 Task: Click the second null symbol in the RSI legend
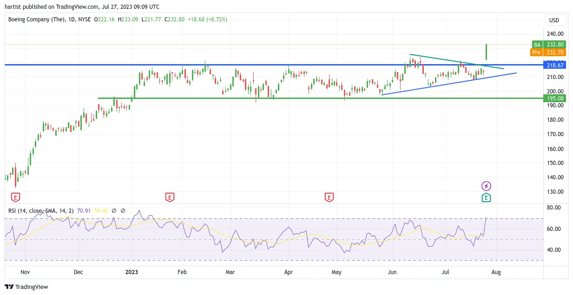pyautogui.click(x=123, y=210)
